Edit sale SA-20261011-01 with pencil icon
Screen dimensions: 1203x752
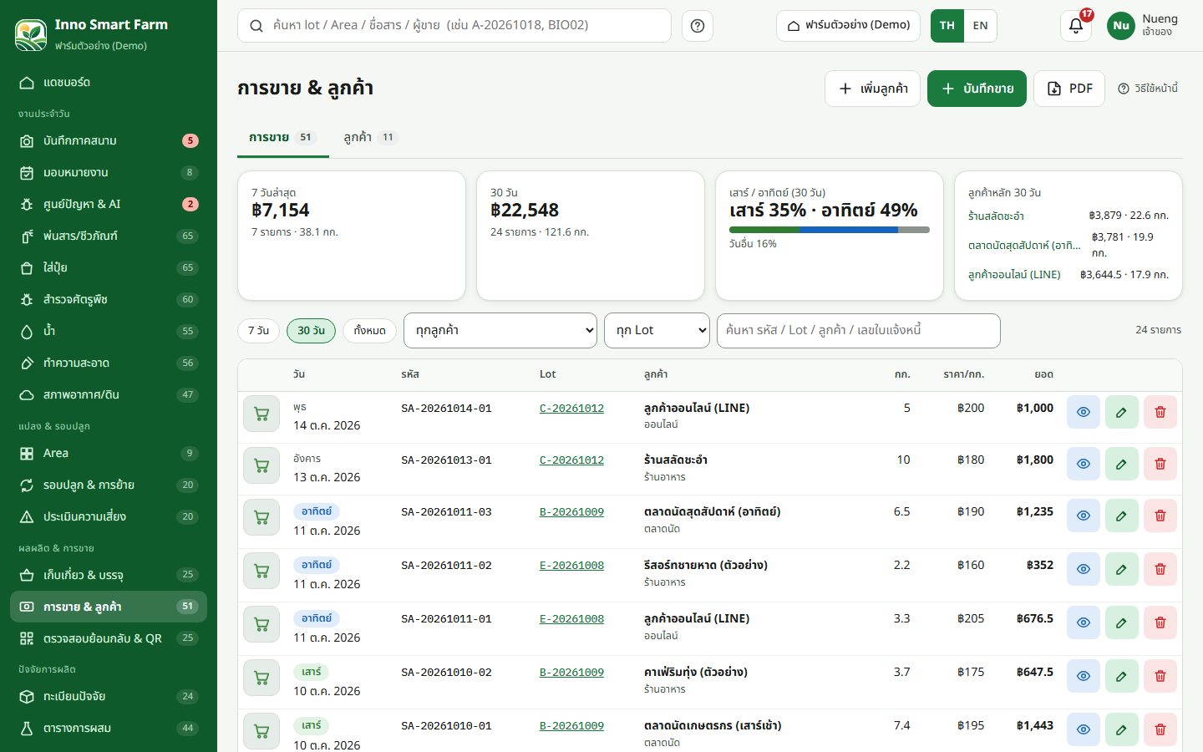pos(1122,622)
